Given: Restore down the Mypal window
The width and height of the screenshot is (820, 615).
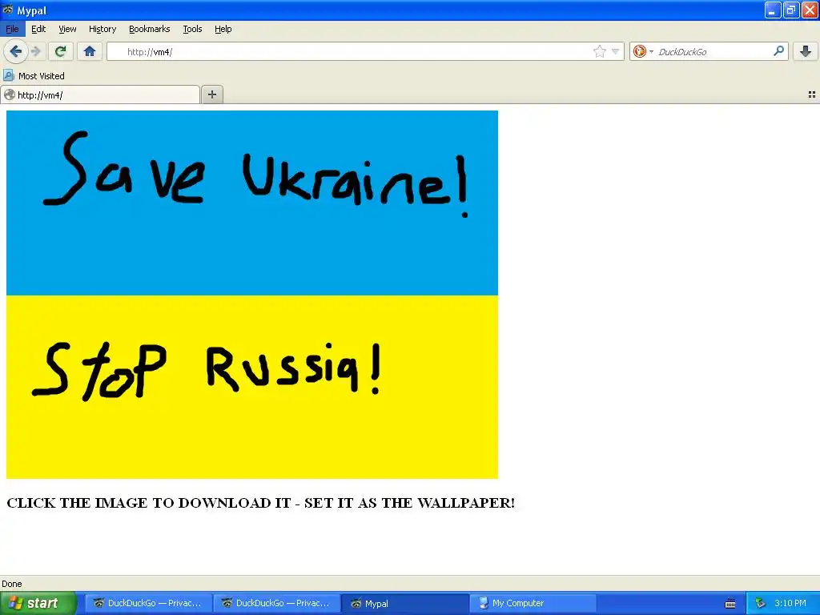Looking at the screenshot, I should (790, 10).
